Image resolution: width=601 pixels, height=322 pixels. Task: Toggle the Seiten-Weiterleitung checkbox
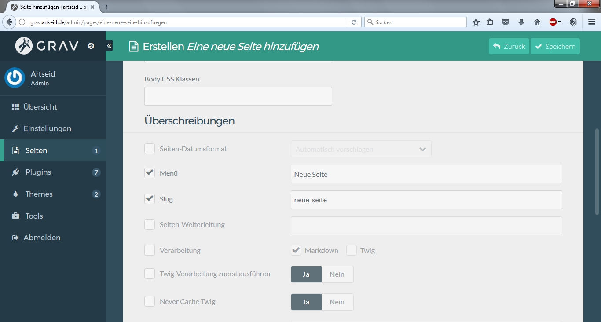[x=150, y=224]
